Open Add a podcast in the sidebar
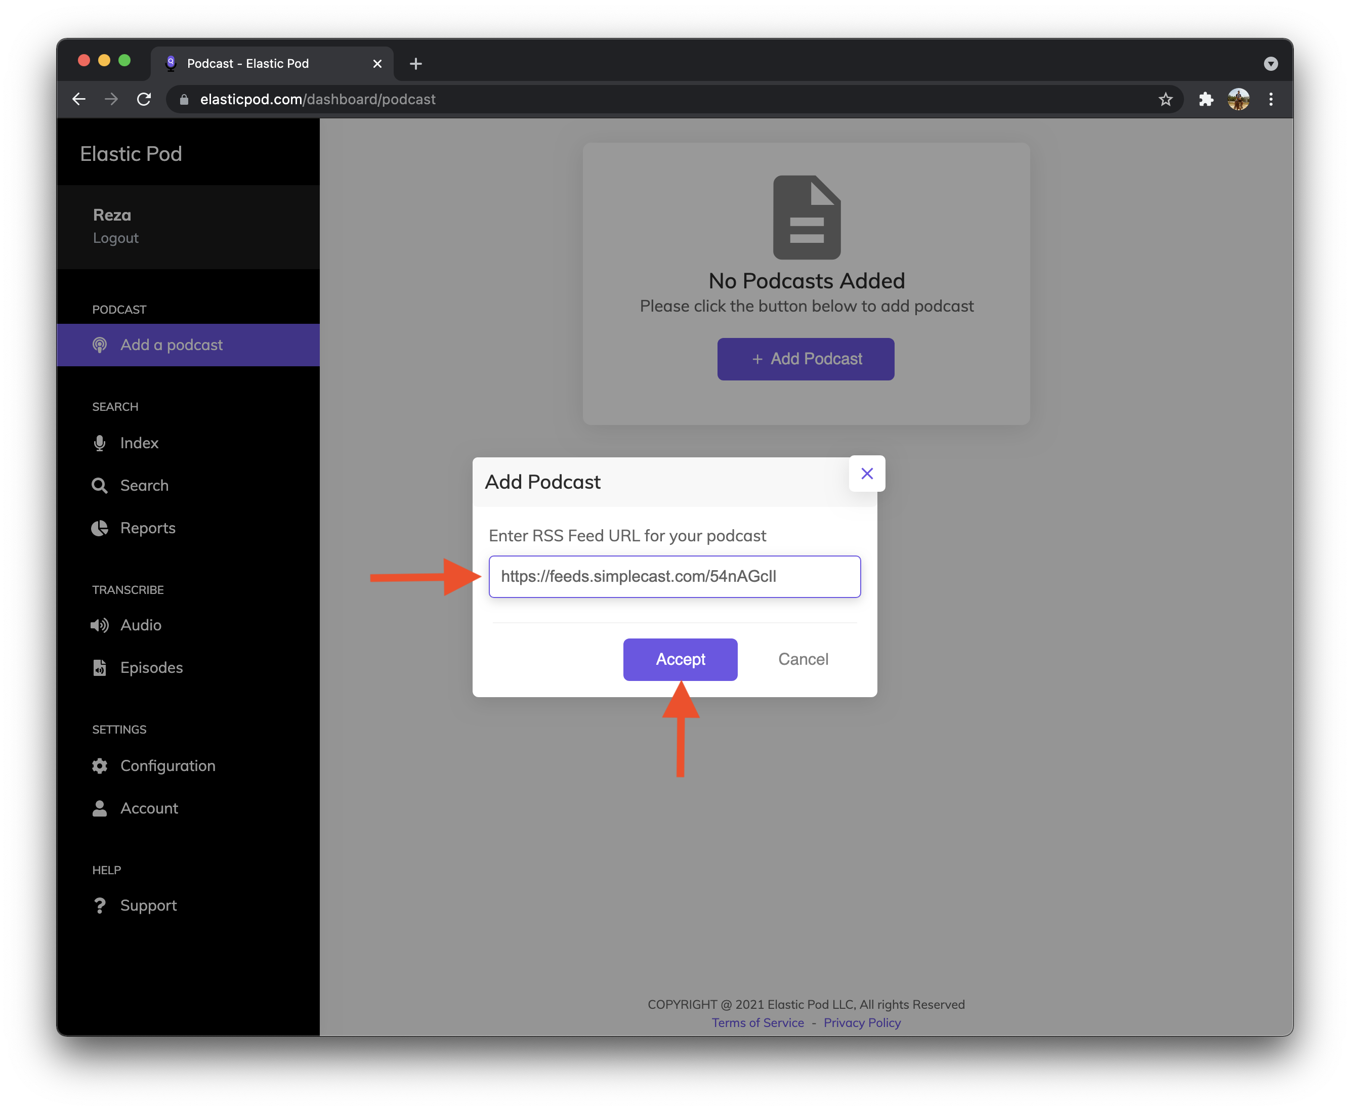Viewport: 1350px width, 1111px height. [x=188, y=345]
